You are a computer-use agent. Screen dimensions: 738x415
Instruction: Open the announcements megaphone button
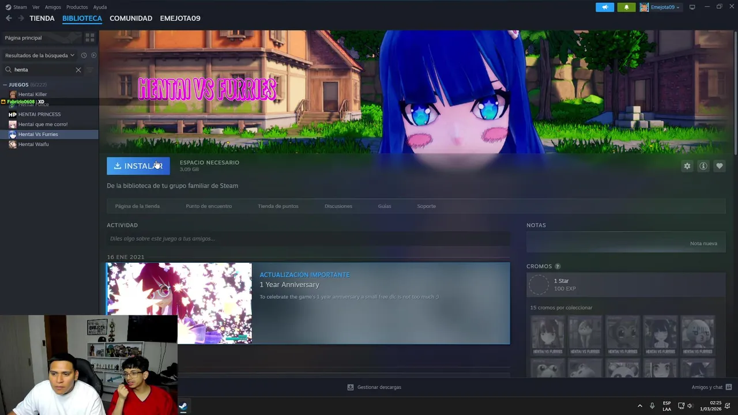point(605,7)
